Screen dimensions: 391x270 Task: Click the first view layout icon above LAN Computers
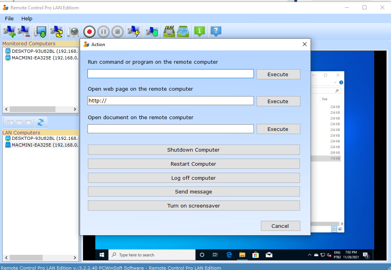click(10, 122)
